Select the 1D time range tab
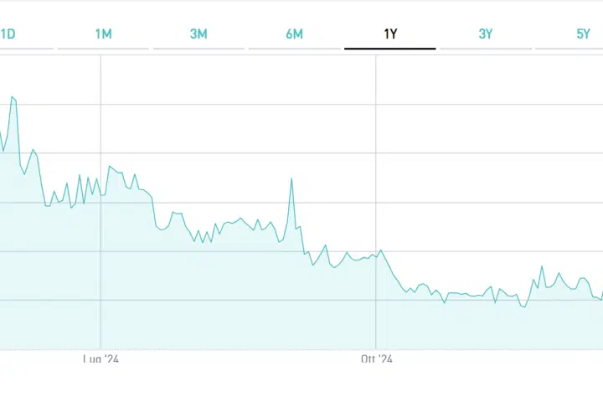The height and width of the screenshot is (402, 603). coord(8,34)
